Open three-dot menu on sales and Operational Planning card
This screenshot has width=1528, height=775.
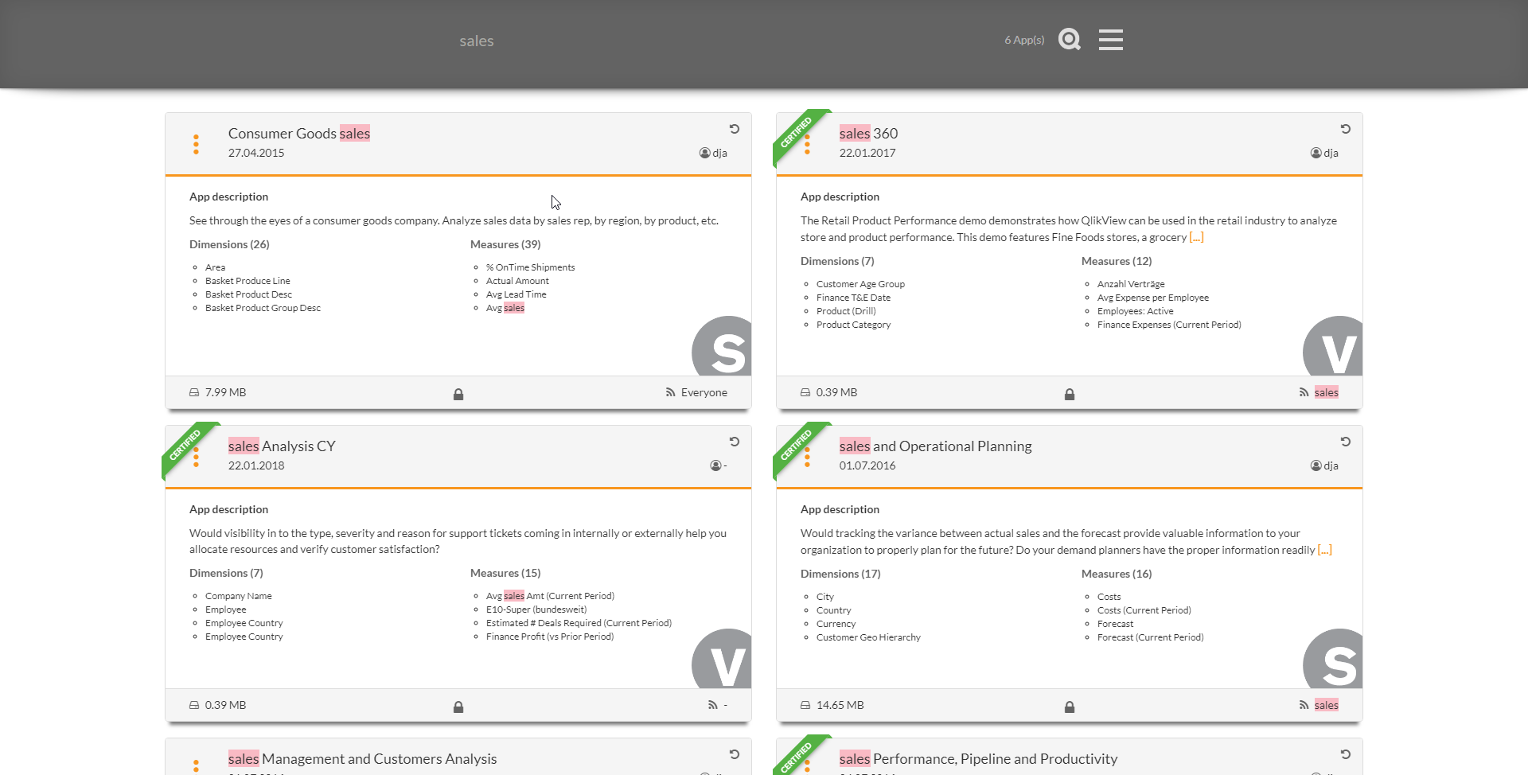807,457
